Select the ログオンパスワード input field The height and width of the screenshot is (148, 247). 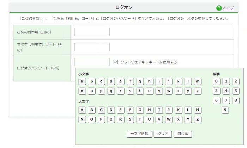[92, 62]
